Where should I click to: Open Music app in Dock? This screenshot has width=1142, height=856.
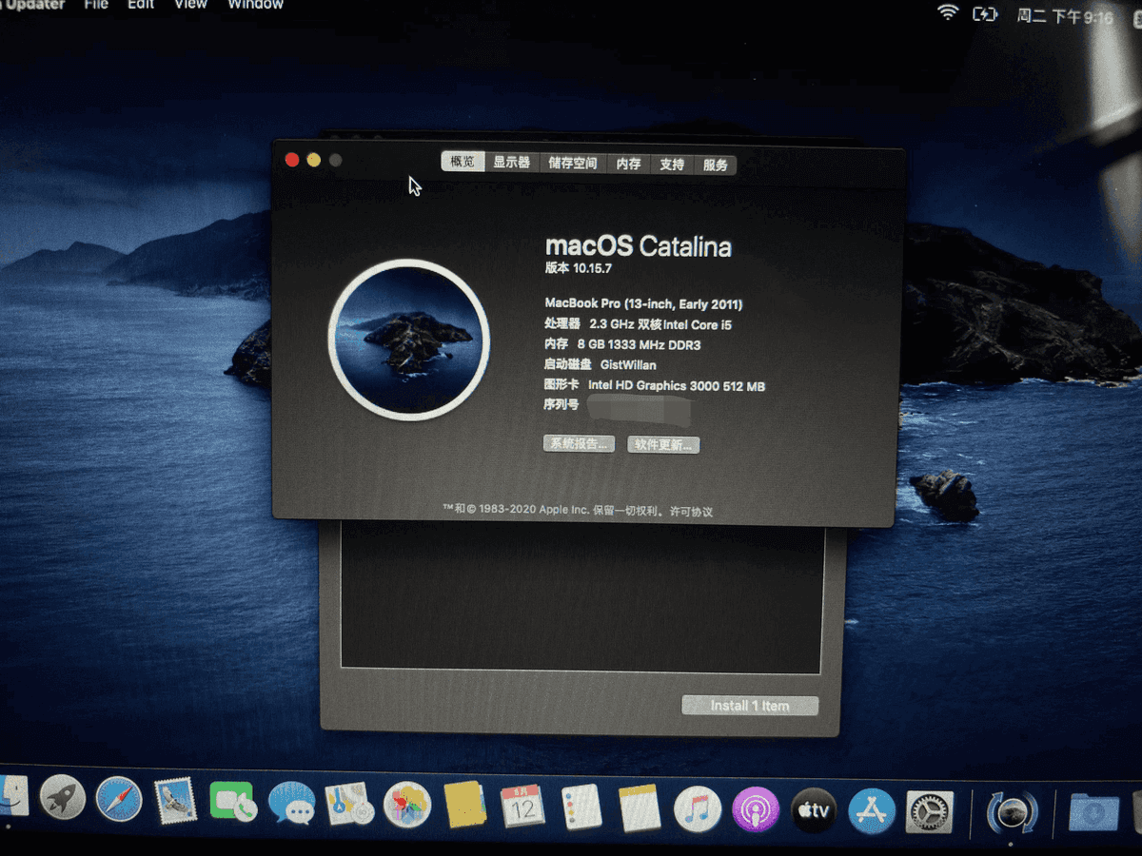tap(698, 810)
